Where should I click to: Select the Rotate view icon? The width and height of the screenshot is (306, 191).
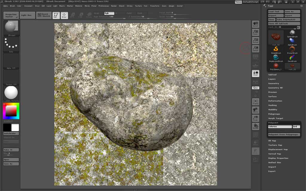(255, 127)
